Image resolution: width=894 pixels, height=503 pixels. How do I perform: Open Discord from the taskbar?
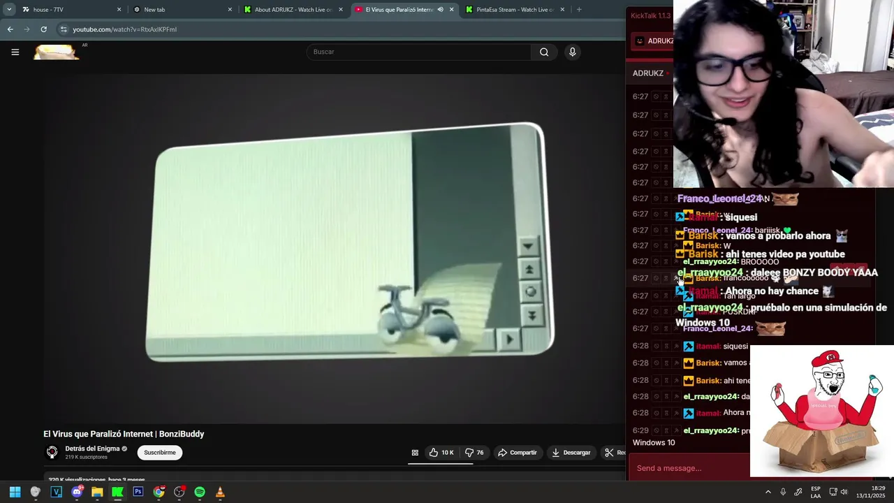point(77,492)
